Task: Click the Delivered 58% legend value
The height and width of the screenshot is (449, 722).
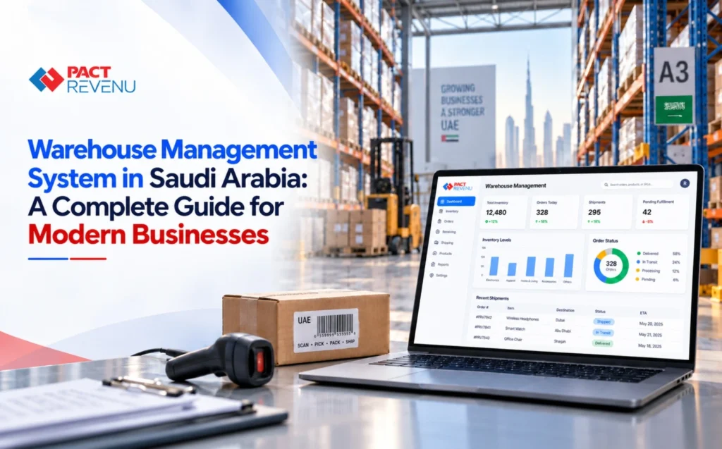Action: tap(676, 254)
